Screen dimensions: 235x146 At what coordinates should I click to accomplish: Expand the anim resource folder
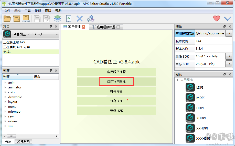click(5, 82)
